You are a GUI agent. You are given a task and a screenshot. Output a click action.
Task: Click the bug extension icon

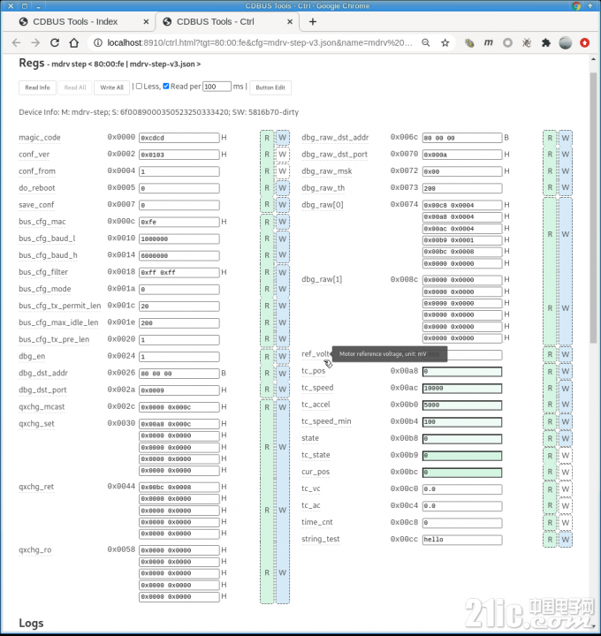(527, 42)
